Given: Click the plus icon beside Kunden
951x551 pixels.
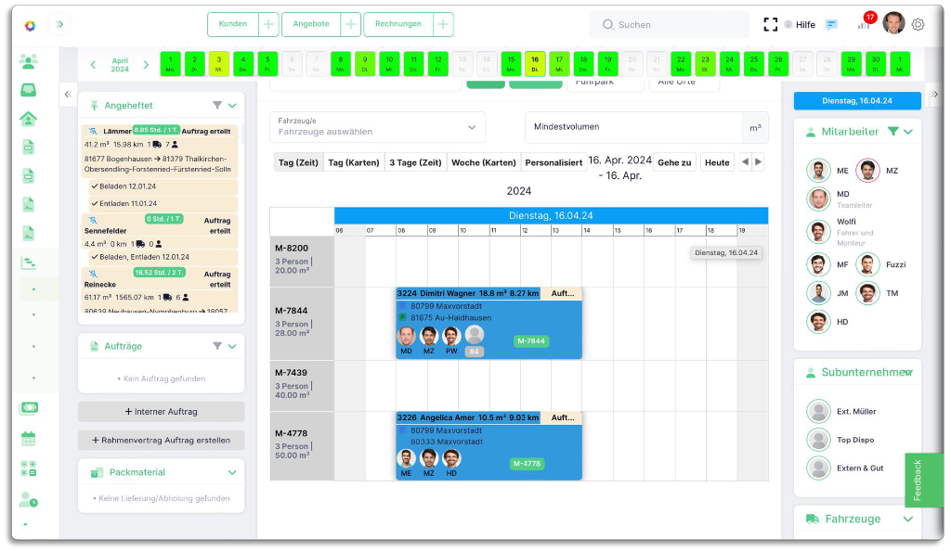Looking at the screenshot, I should point(267,24).
